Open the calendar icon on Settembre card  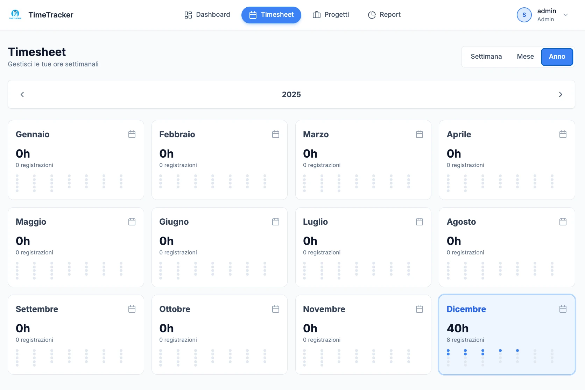(x=132, y=309)
